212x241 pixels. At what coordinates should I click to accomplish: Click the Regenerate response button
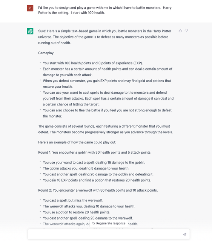pos(109,223)
